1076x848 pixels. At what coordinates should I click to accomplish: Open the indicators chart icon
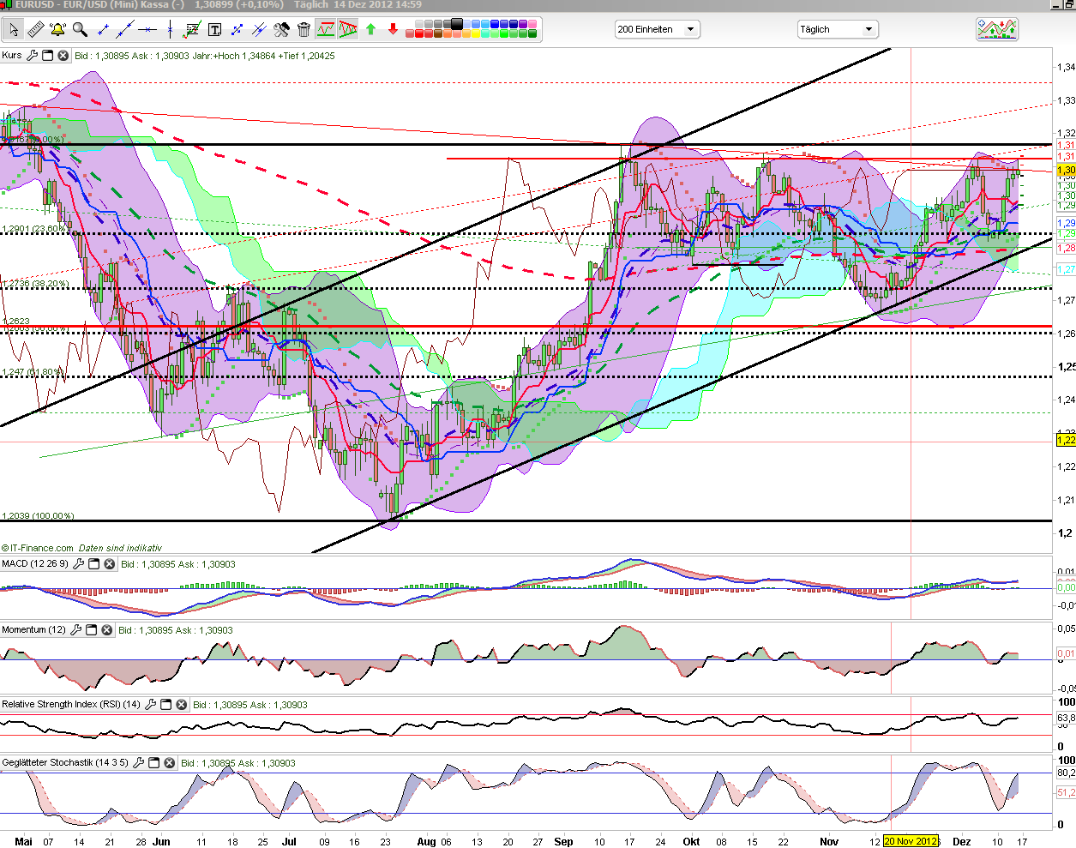[997, 29]
